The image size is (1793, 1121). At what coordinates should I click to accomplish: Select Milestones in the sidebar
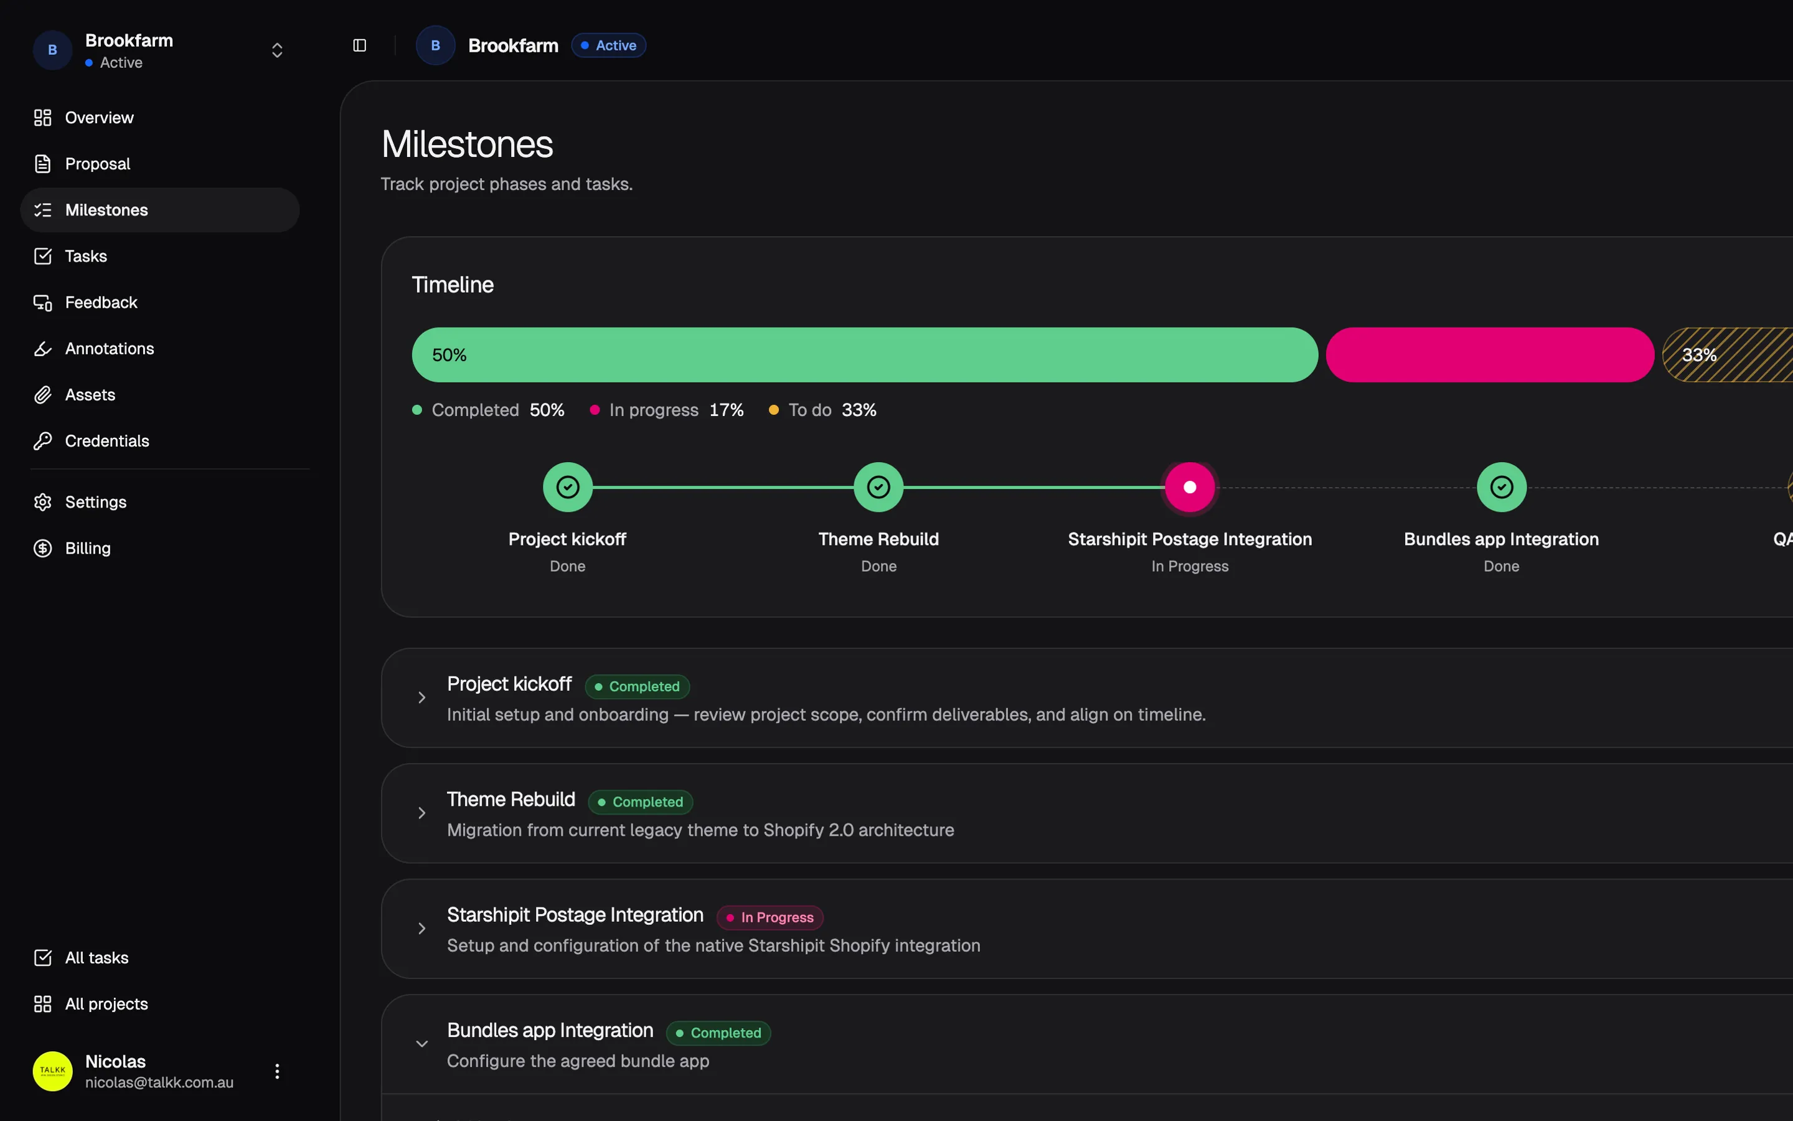(160, 210)
